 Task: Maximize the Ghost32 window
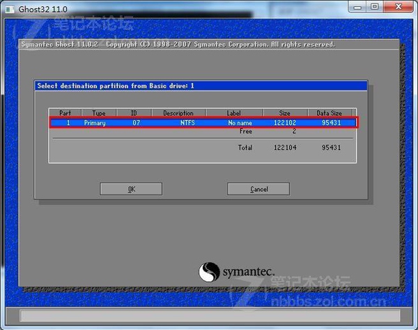tap(374, 6)
